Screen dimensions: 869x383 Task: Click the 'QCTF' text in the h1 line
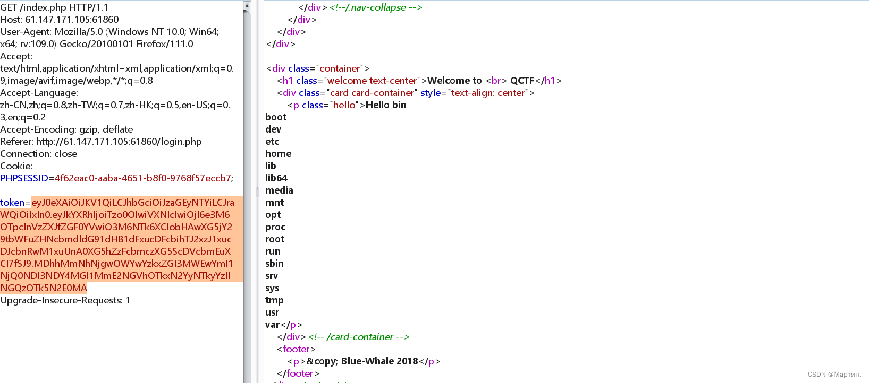pyautogui.click(x=522, y=81)
